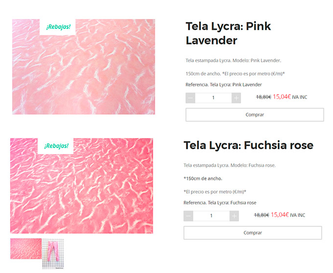Screen dimensions: 333x273
Task: Open the Pink Lavender fabric main image
Action: coord(83,67)
